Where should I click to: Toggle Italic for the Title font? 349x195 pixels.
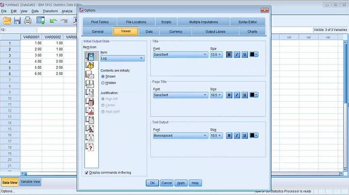tap(237, 55)
